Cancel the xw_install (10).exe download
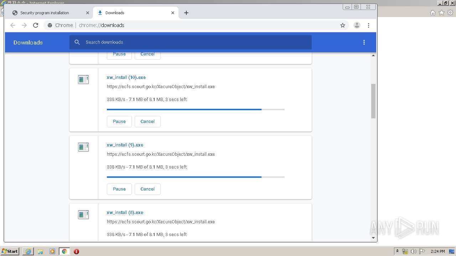The height and width of the screenshot is (256, 456). (x=147, y=122)
